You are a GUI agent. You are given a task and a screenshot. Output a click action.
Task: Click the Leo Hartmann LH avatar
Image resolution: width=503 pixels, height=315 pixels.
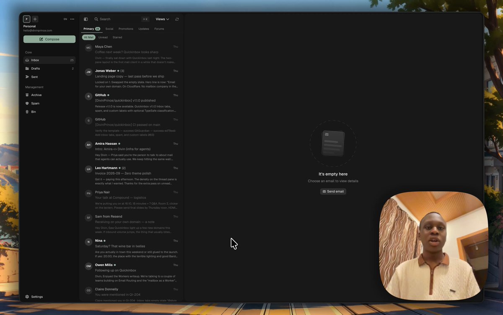pos(88,169)
